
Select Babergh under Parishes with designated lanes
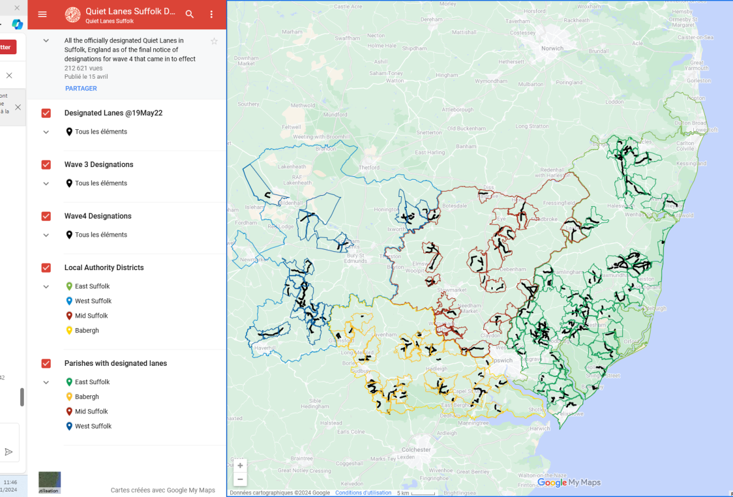point(87,397)
